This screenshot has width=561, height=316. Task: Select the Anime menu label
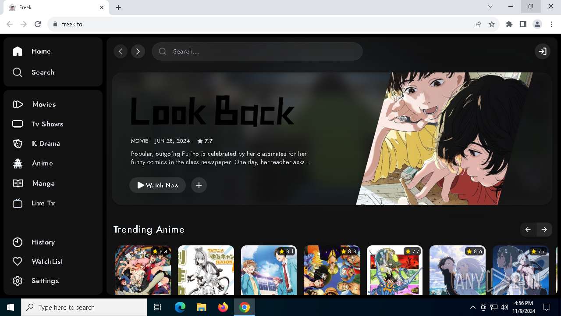point(43,163)
